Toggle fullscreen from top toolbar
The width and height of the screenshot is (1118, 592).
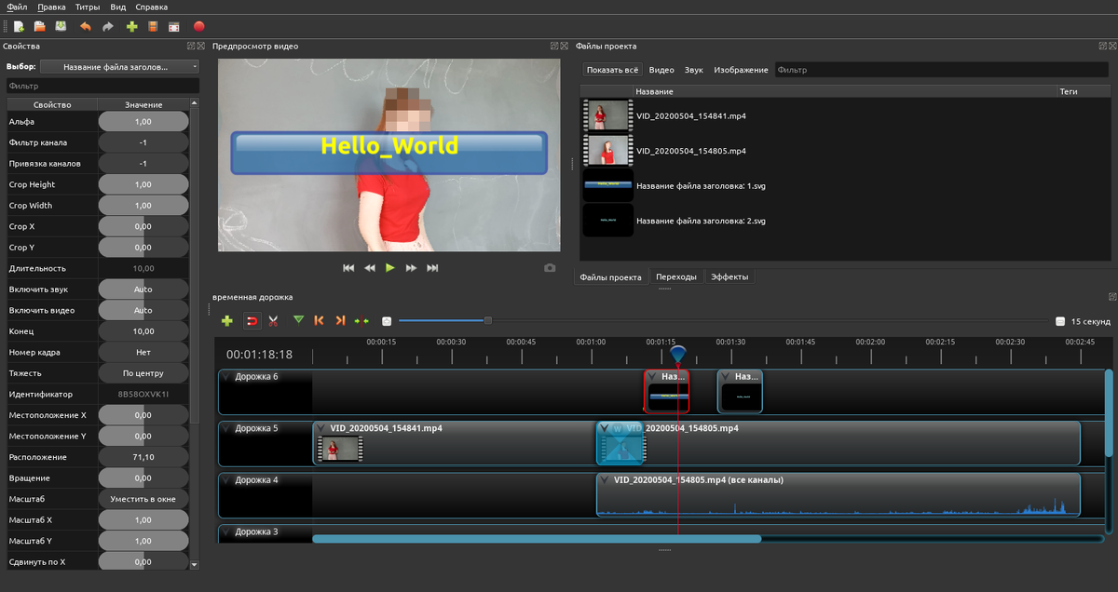click(x=174, y=26)
